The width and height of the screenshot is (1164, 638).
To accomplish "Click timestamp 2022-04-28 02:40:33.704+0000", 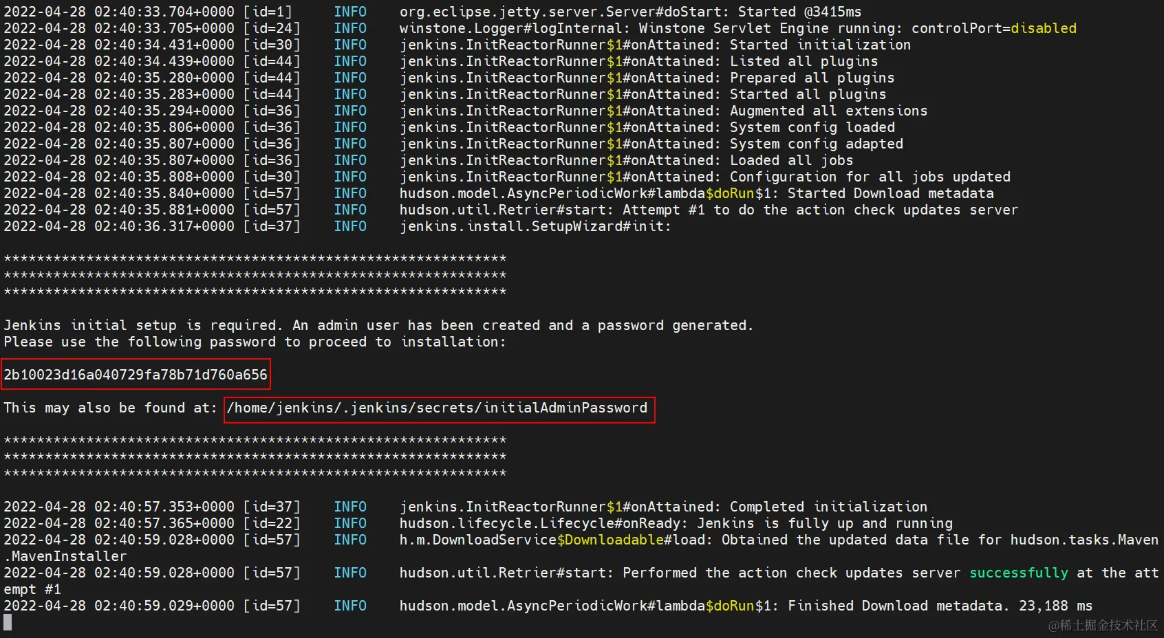I will (119, 12).
